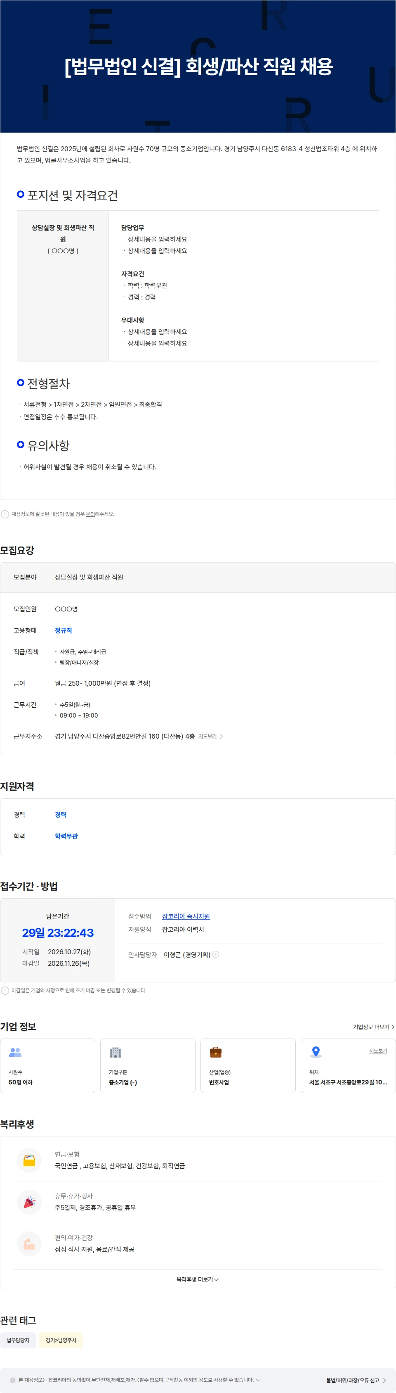The height and width of the screenshot is (1393, 396).
Task: Click the 국민연금, 고용보험 benefits text
Action: 120,1167
